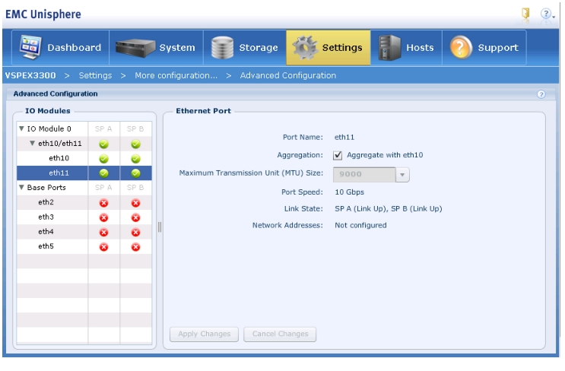Click the Apply Changes button

coord(204,334)
